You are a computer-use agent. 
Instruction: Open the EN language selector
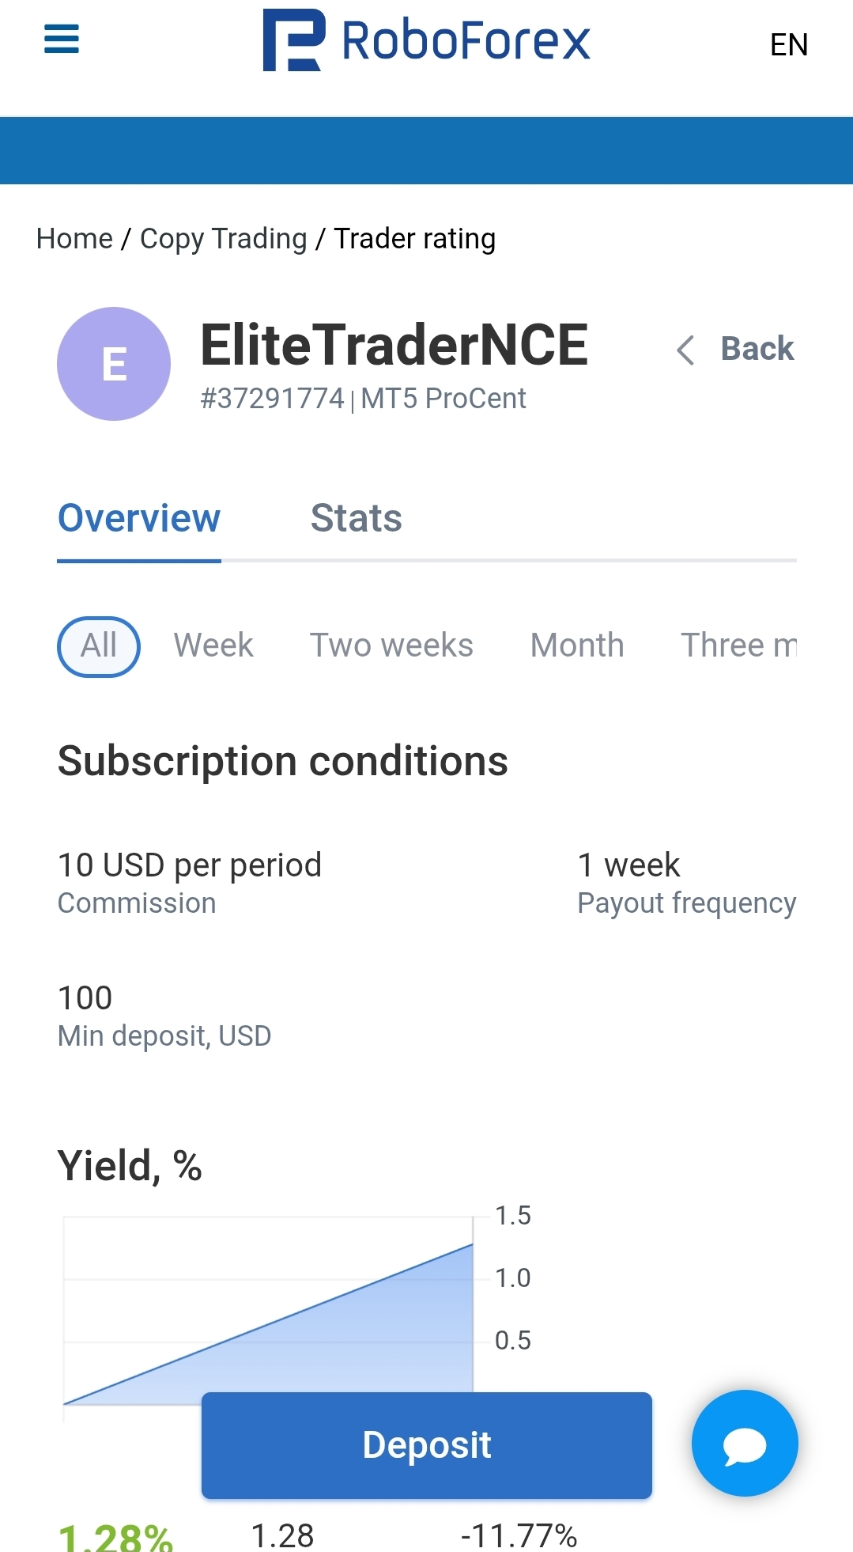click(x=788, y=45)
